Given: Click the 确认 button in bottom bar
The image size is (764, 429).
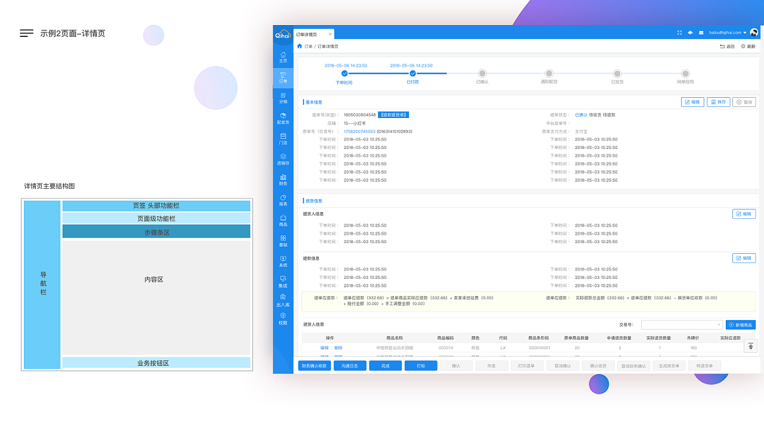Looking at the screenshot, I should (456, 366).
